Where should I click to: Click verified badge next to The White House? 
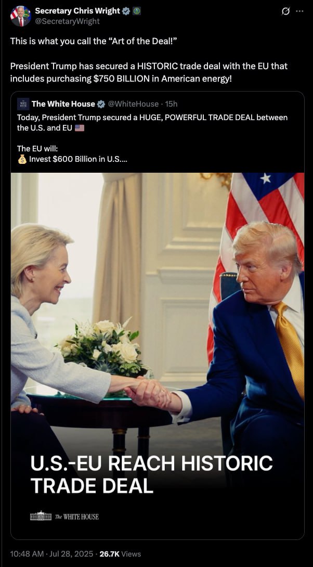tap(101, 104)
